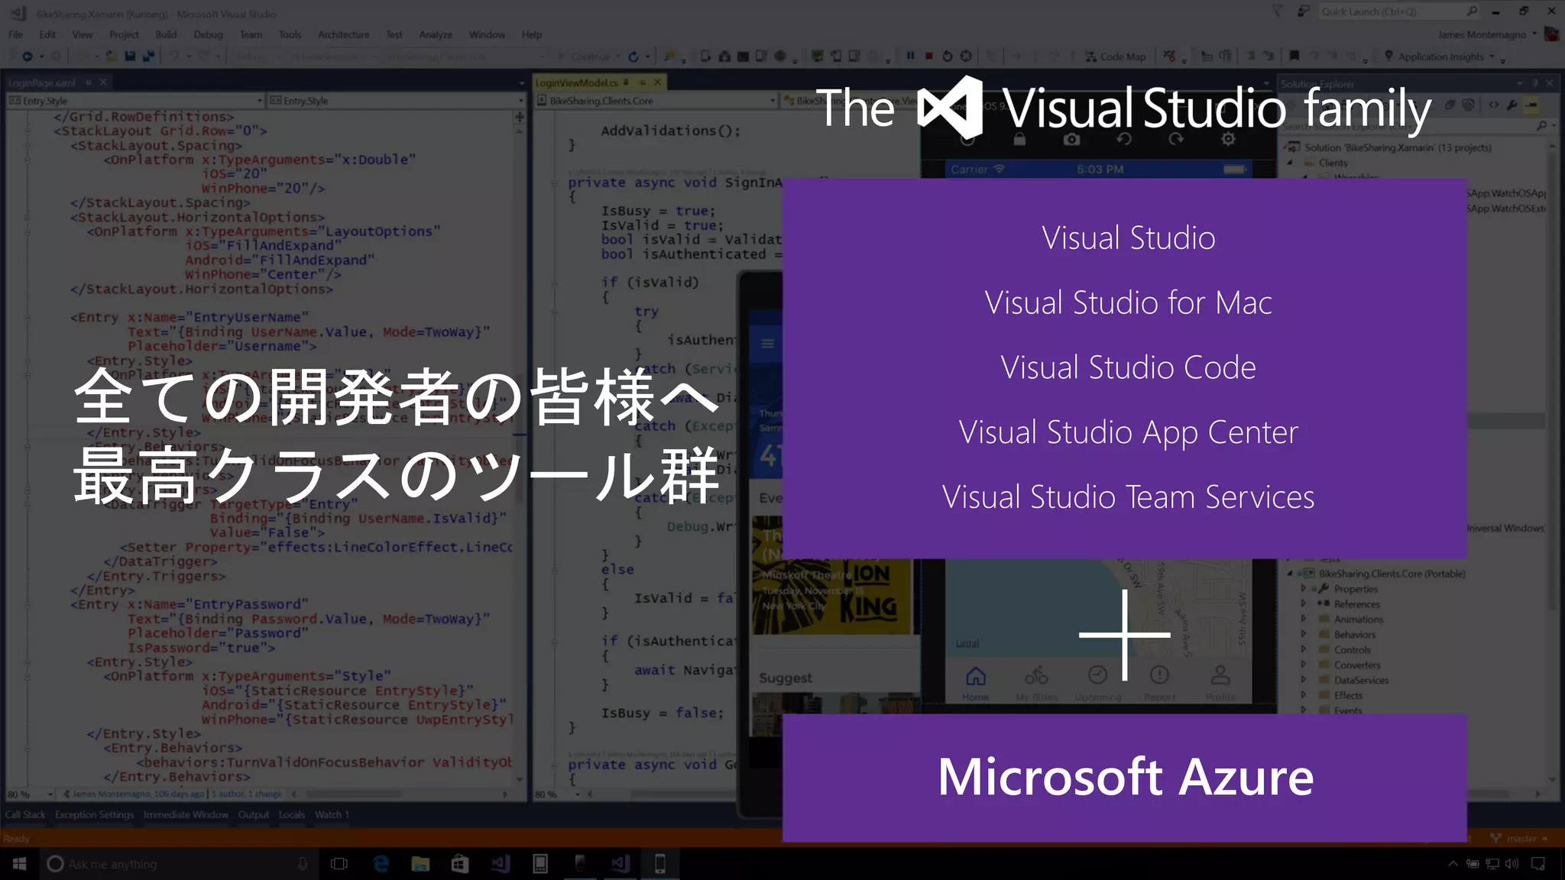Click the Windows Start button
Screen dimensions: 1565x880
point(19,864)
